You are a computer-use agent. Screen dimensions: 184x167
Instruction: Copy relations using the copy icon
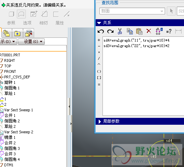[130, 31]
